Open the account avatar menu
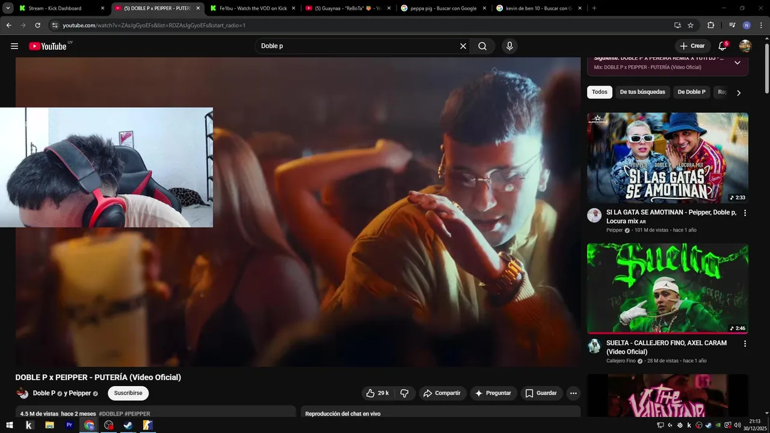Image resolution: width=770 pixels, height=433 pixels. [x=745, y=46]
